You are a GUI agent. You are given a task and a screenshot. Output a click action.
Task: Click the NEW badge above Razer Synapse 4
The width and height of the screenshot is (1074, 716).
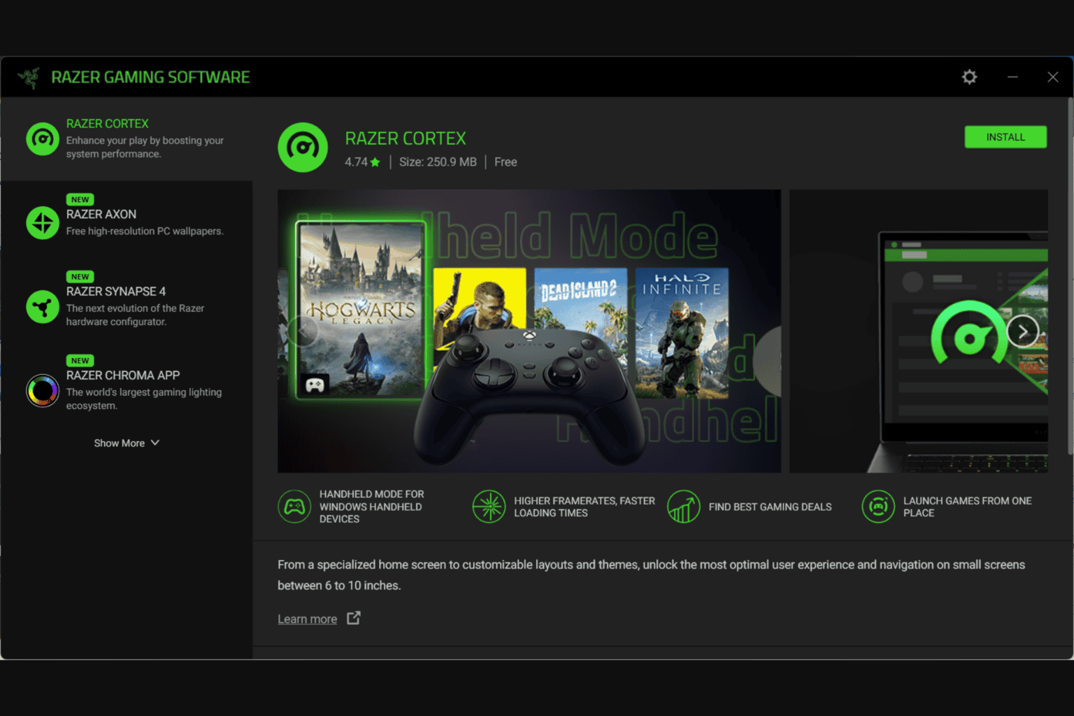click(80, 276)
